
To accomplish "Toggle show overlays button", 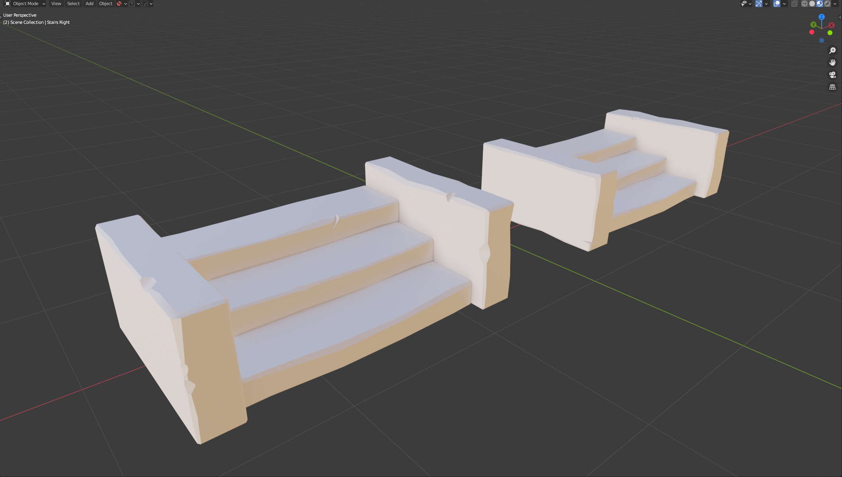I will click(x=776, y=4).
